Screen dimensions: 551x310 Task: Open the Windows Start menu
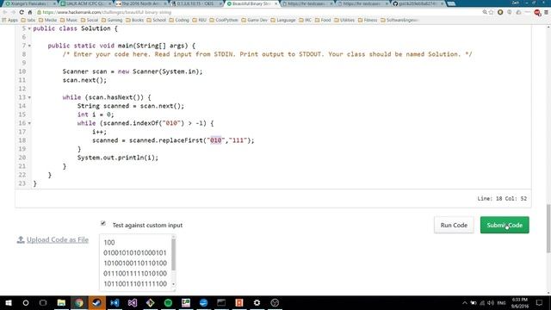(8, 302)
